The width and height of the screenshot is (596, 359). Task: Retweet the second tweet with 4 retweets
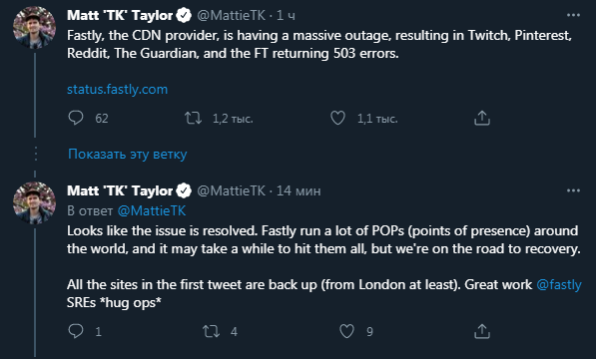[211, 331]
